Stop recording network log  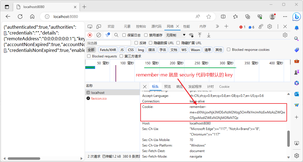(90, 35)
